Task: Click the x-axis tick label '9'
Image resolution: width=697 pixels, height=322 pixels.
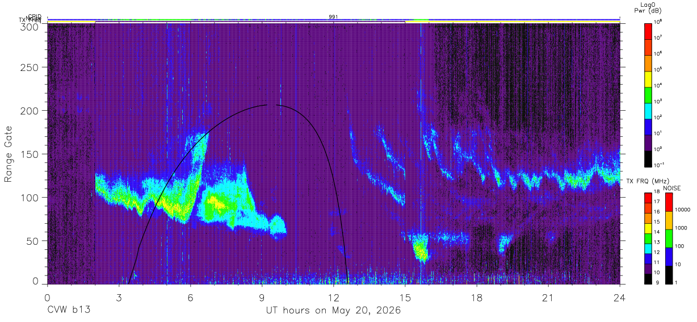Action: (x=262, y=298)
